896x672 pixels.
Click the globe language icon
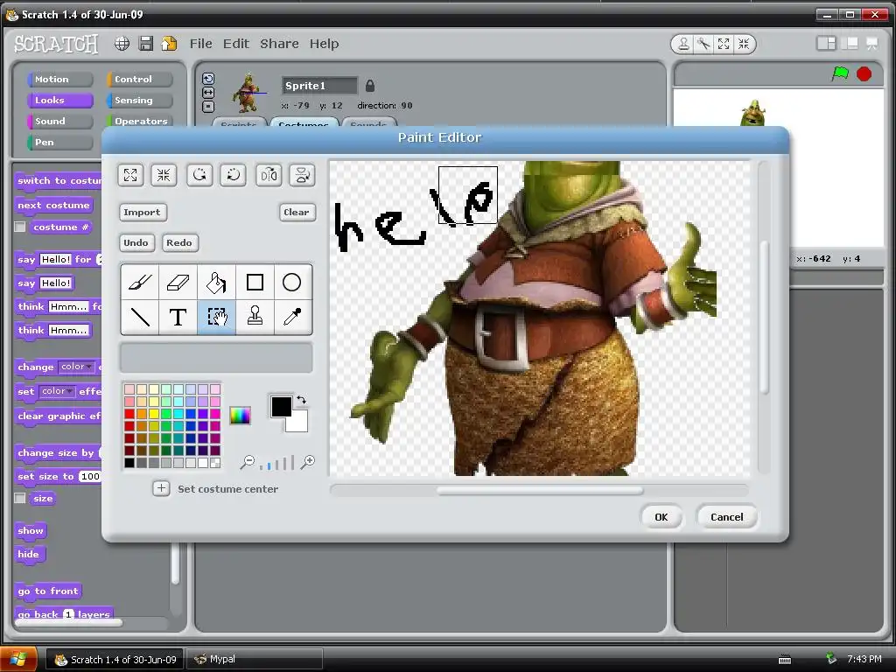[x=122, y=44]
